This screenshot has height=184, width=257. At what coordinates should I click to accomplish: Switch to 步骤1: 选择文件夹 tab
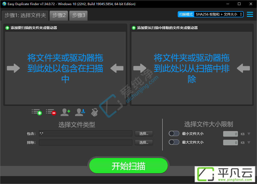pyautogui.click(x=25, y=16)
